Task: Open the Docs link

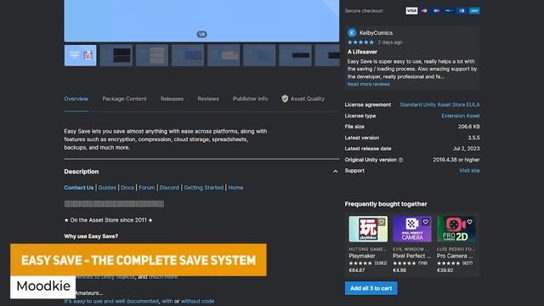Action: pos(127,187)
